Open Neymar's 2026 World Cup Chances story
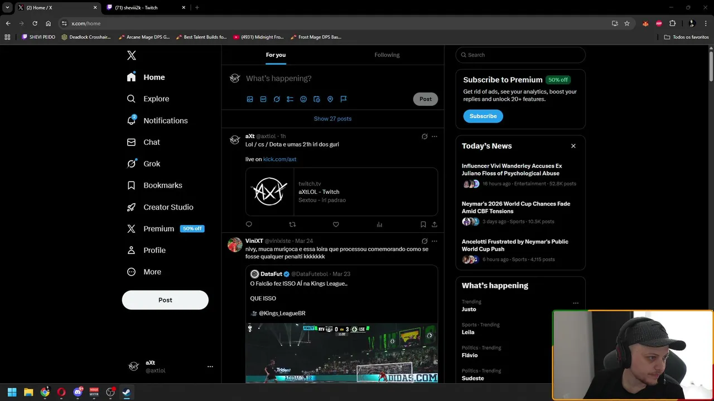This screenshot has width=714, height=401. point(520,213)
